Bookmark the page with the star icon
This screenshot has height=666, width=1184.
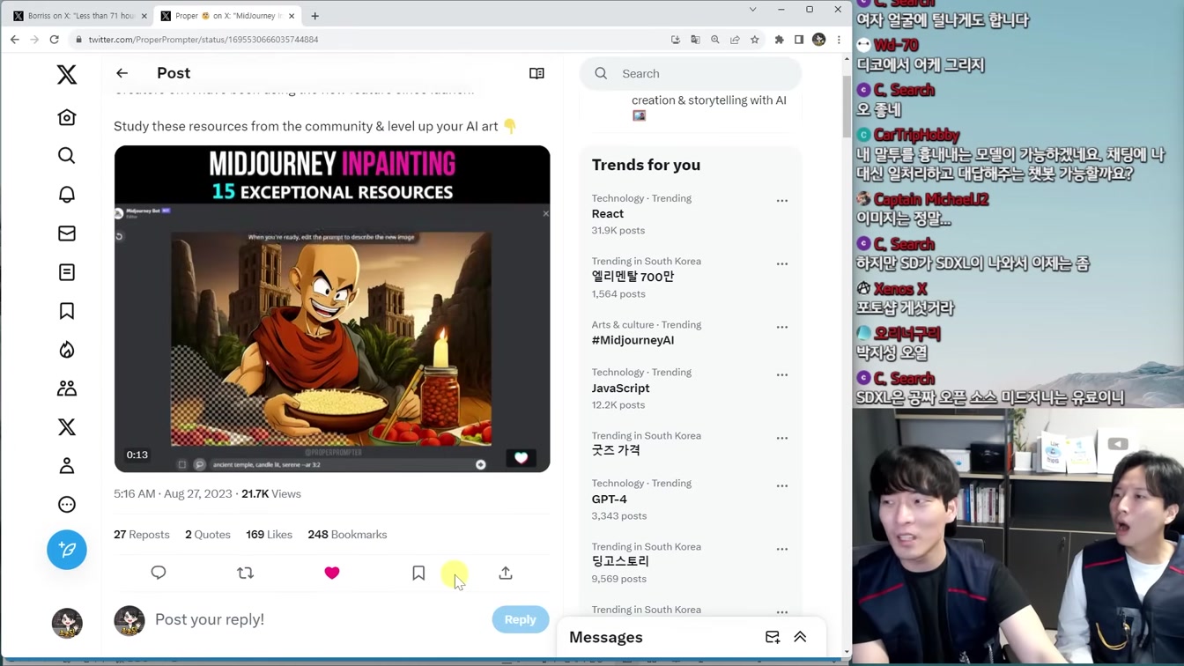755,40
